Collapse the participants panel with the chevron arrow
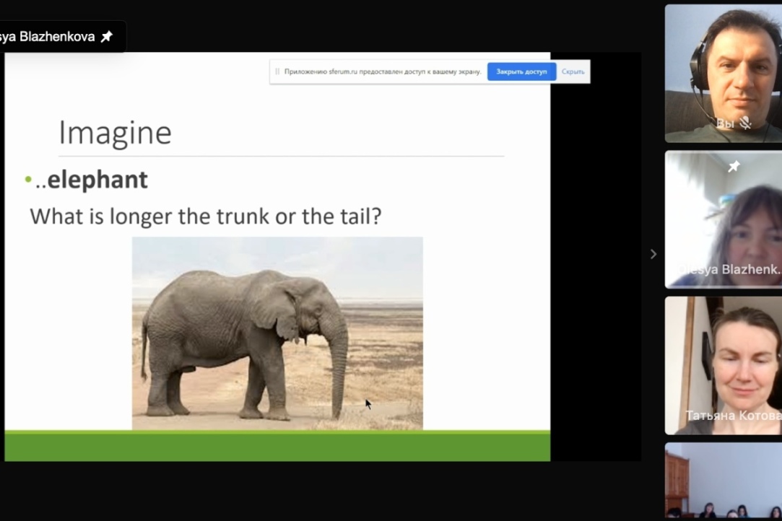The width and height of the screenshot is (782, 521). 653,254
